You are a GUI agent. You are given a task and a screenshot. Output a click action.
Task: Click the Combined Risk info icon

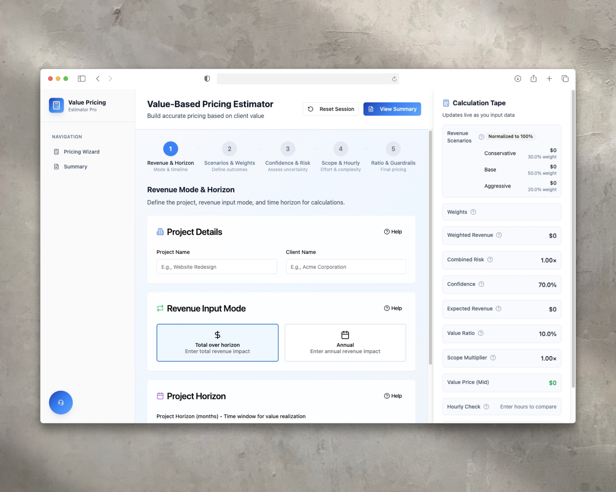tap(490, 260)
